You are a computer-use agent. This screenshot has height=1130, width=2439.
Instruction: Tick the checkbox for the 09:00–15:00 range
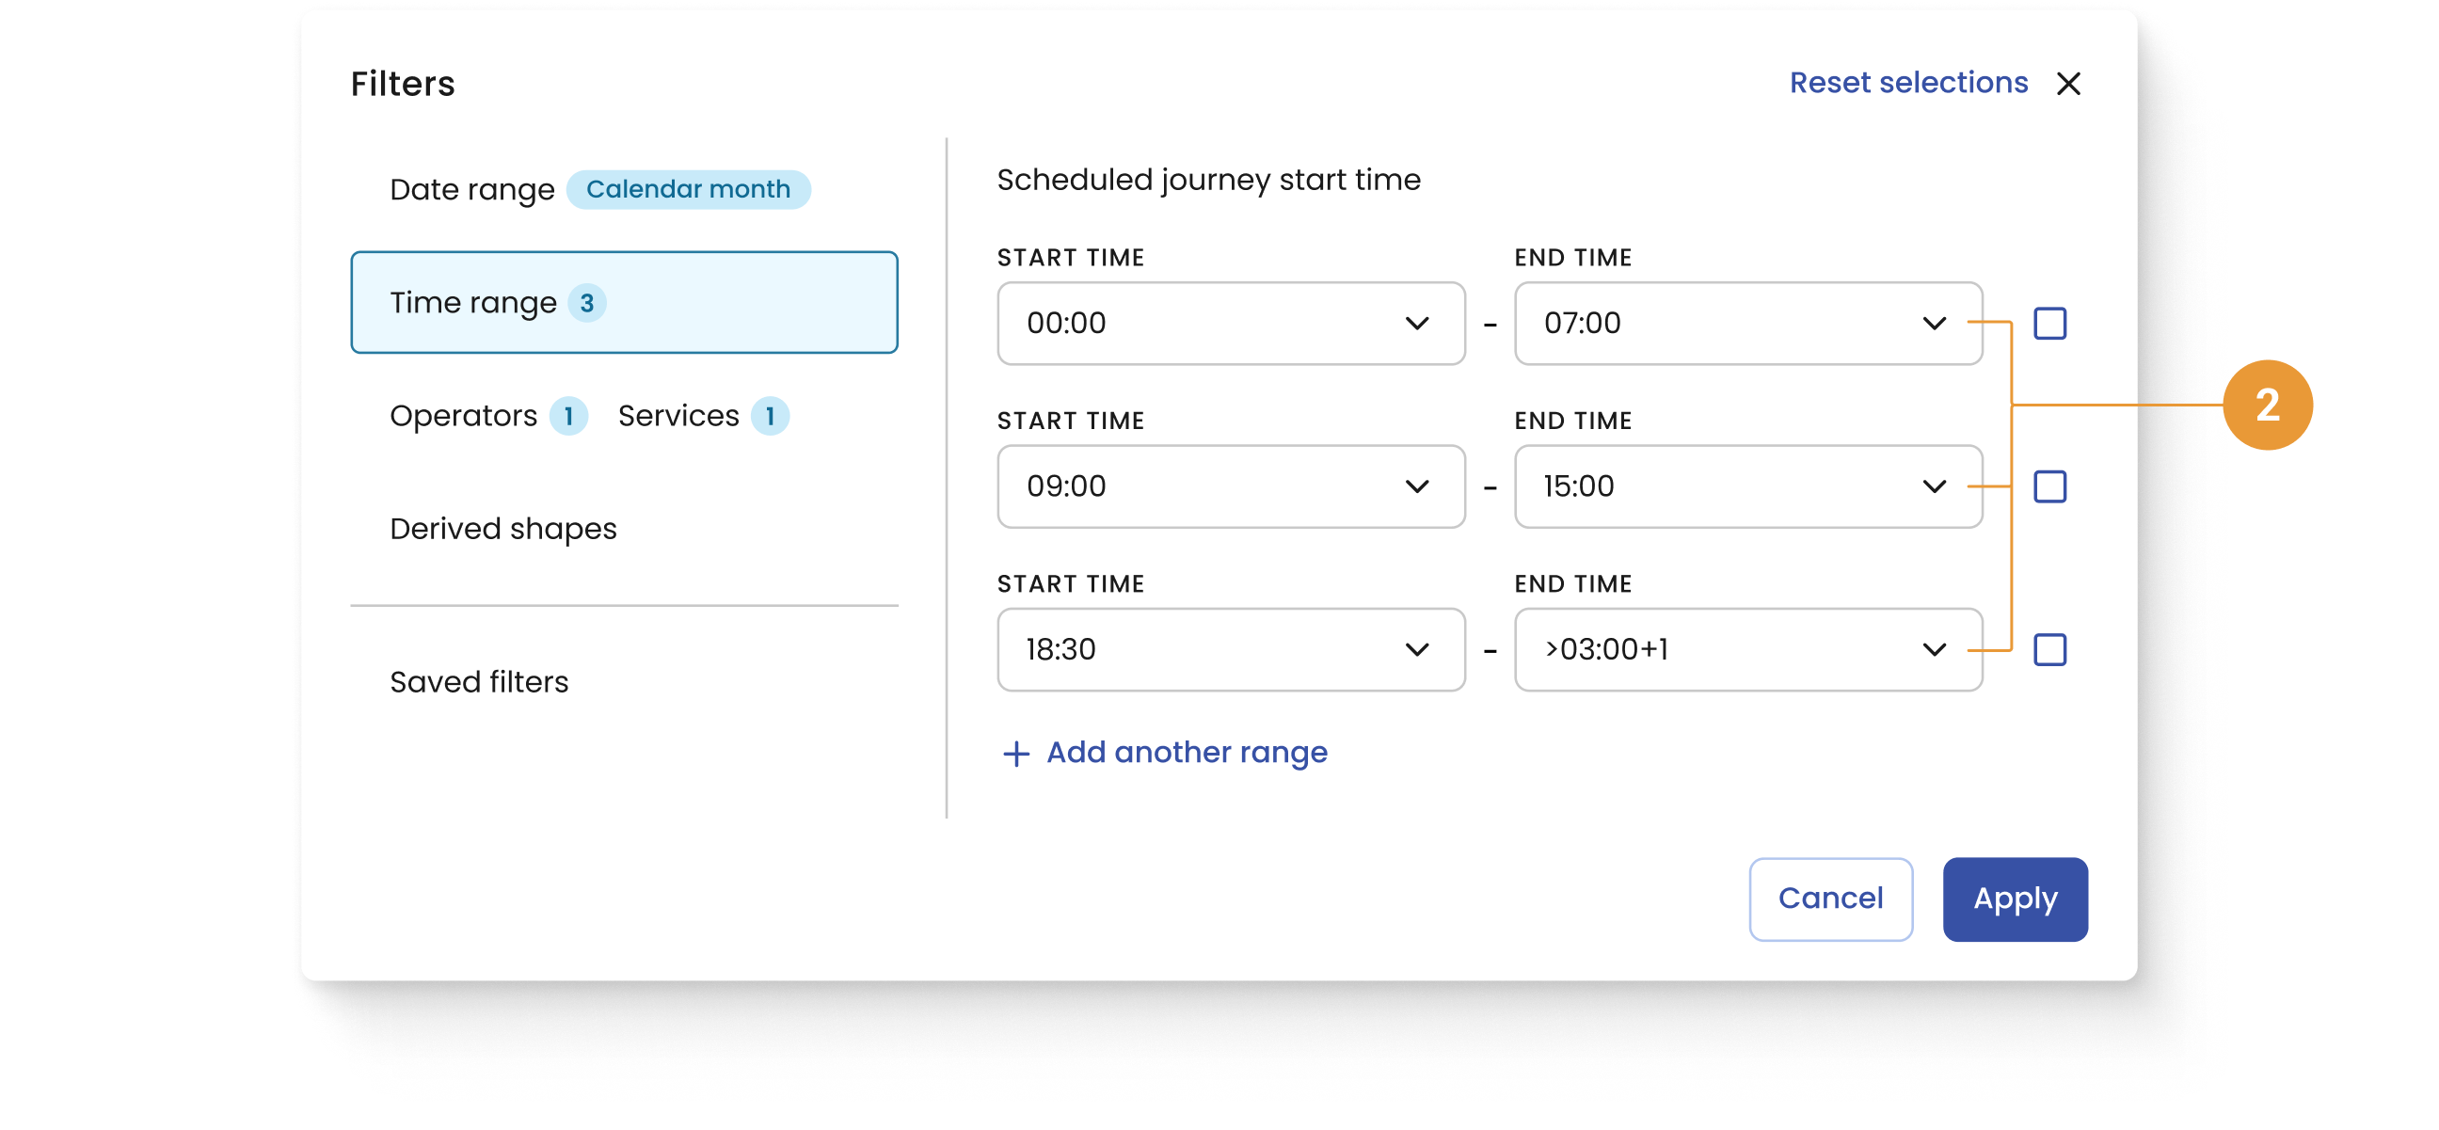pyautogui.click(x=2049, y=486)
